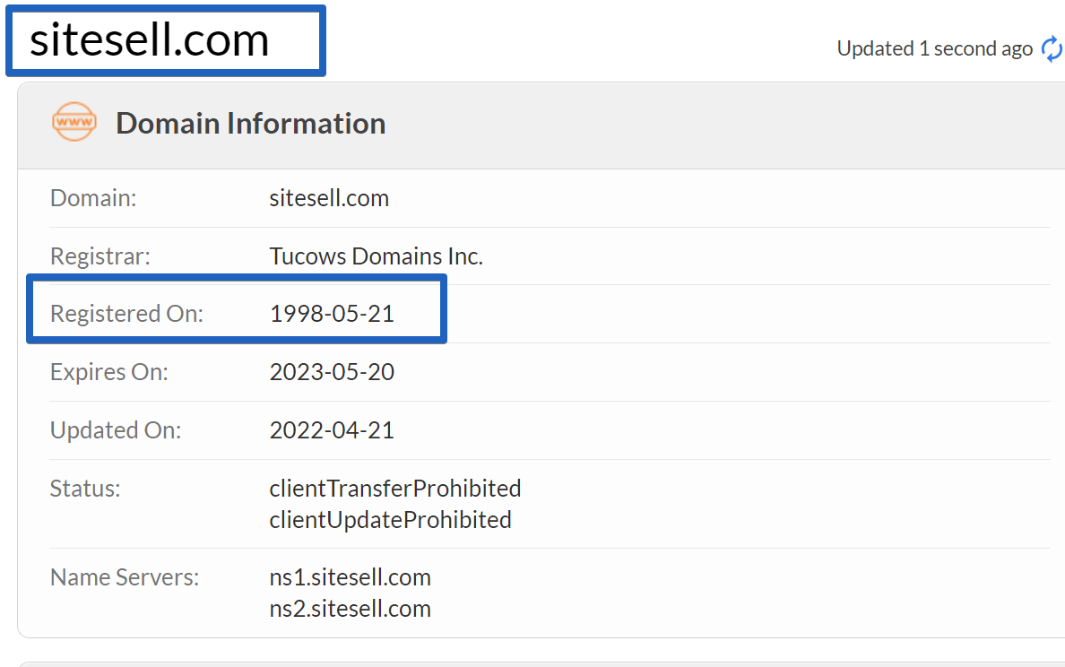Screen dimensions: 1065x667
Task: Click the Registrar label
Action: (100, 256)
